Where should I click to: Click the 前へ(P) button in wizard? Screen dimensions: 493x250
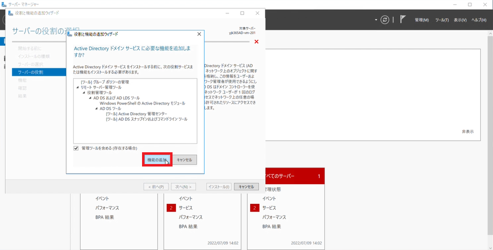point(156,187)
